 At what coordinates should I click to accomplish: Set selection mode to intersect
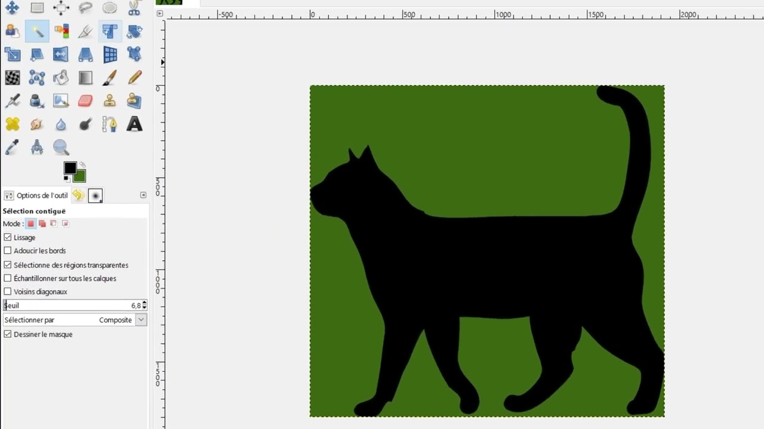click(66, 223)
